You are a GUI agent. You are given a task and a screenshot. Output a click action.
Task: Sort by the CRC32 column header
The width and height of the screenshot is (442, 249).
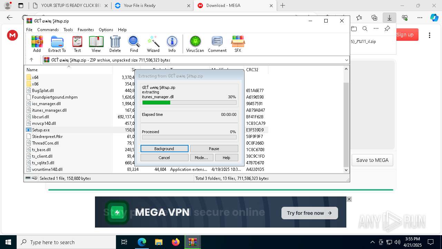256,70
